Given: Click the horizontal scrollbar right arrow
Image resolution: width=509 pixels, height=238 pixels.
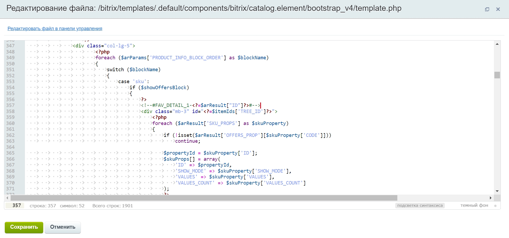Looking at the screenshot, I should pos(490,198).
